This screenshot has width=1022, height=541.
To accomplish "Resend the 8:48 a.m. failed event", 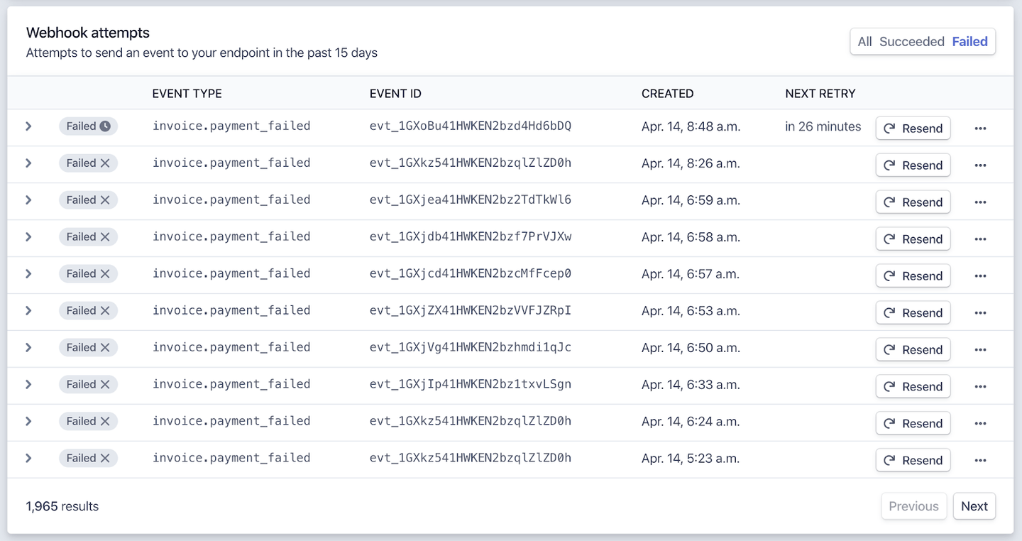I will tap(913, 128).
